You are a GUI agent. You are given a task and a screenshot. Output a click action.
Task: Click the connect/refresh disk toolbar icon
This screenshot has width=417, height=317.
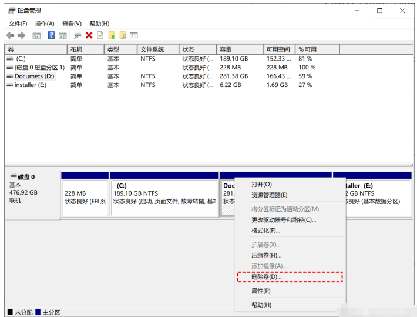[77, 35]
